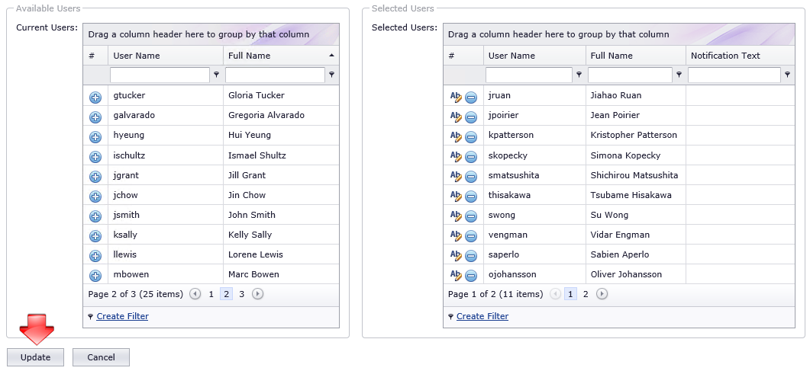This screenshot has width=810, height=371.
Task: Sort Current Users by Full Name header
Action: 250,56
